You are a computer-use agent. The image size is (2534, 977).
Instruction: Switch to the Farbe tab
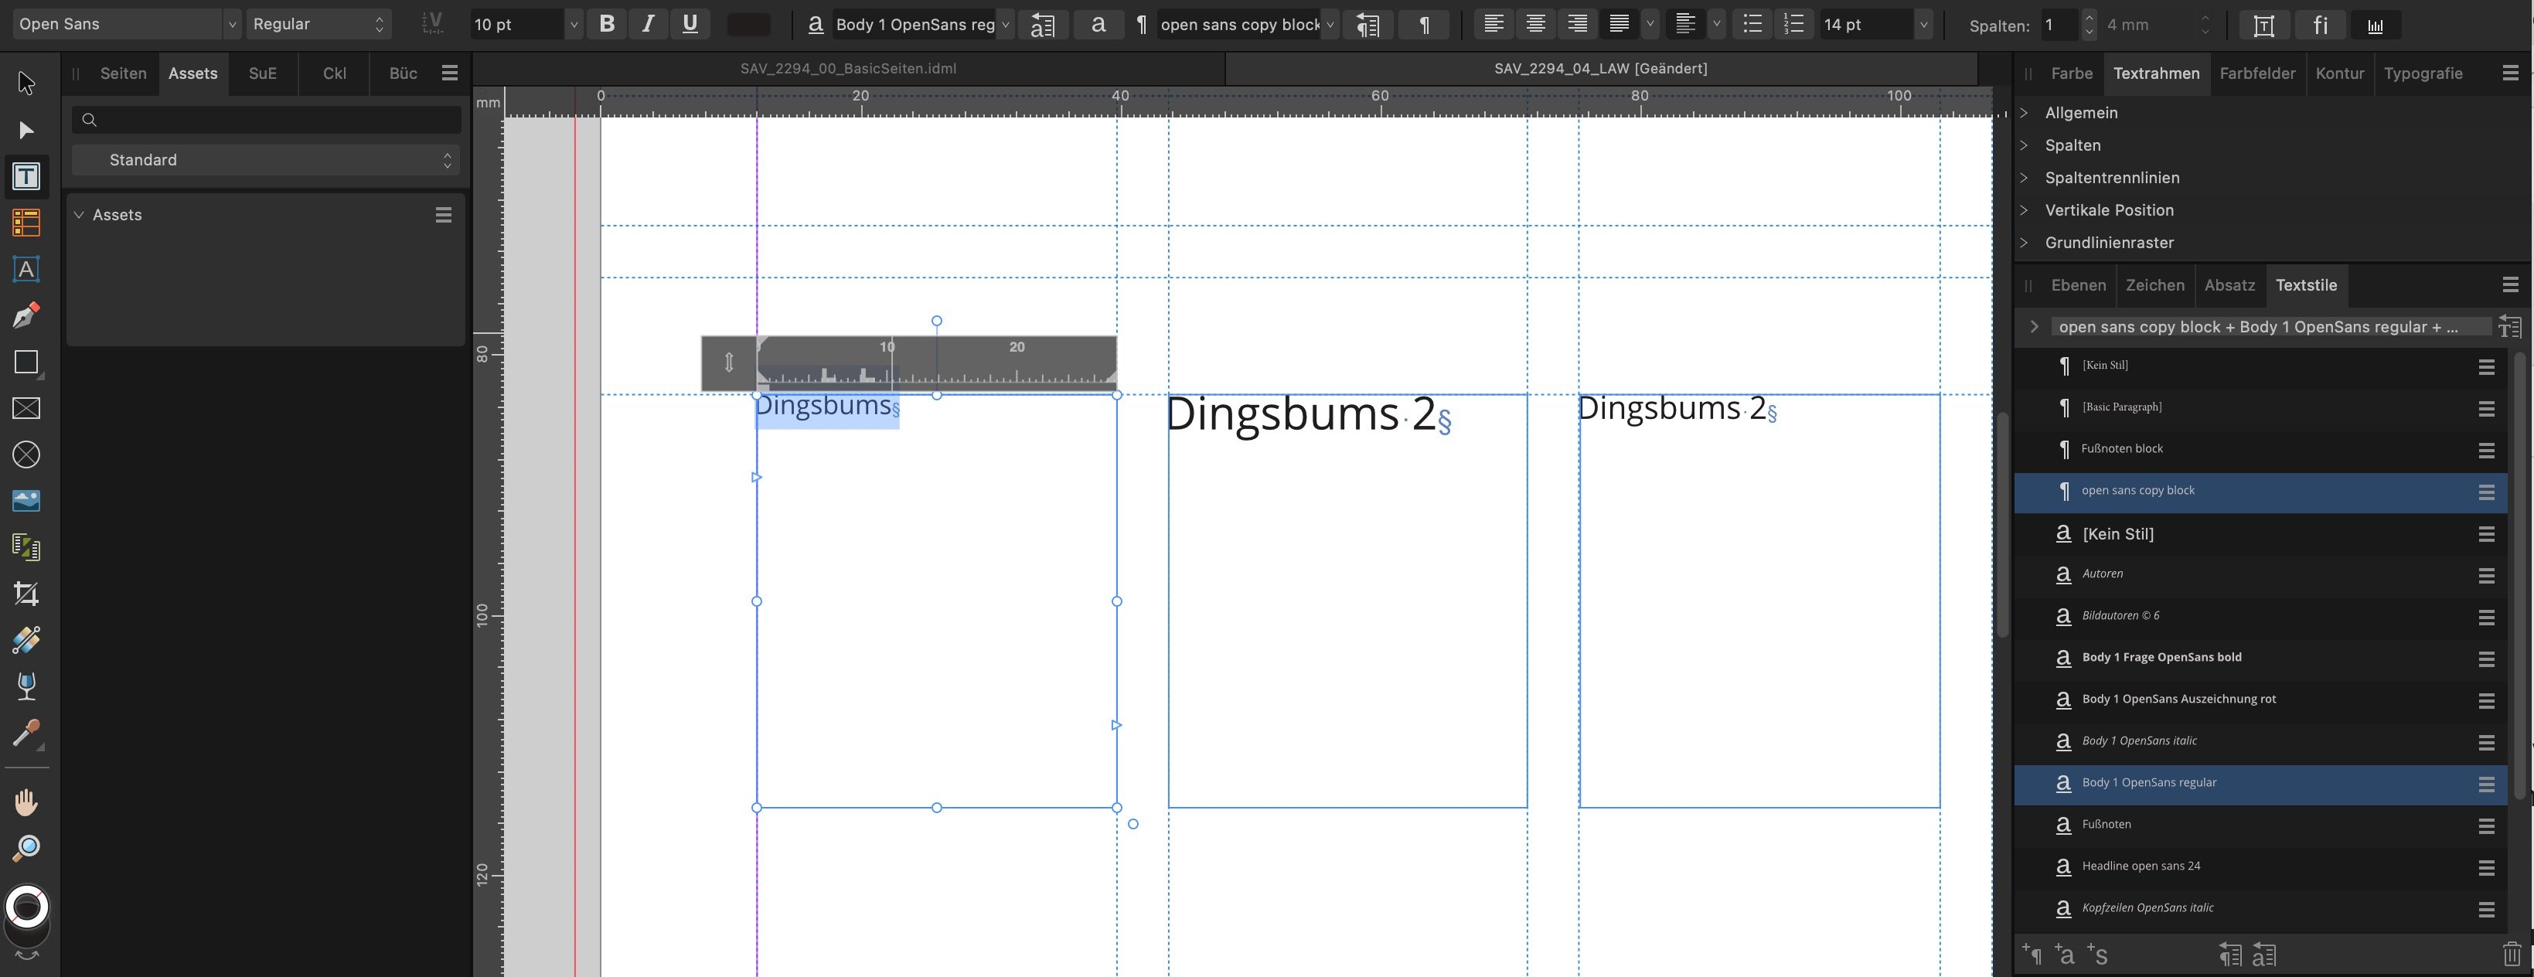(2071, 73)
